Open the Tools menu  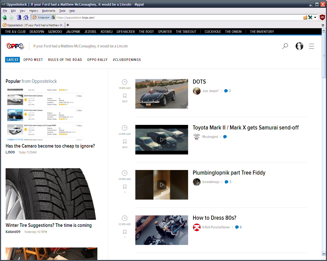coord(62,11)
